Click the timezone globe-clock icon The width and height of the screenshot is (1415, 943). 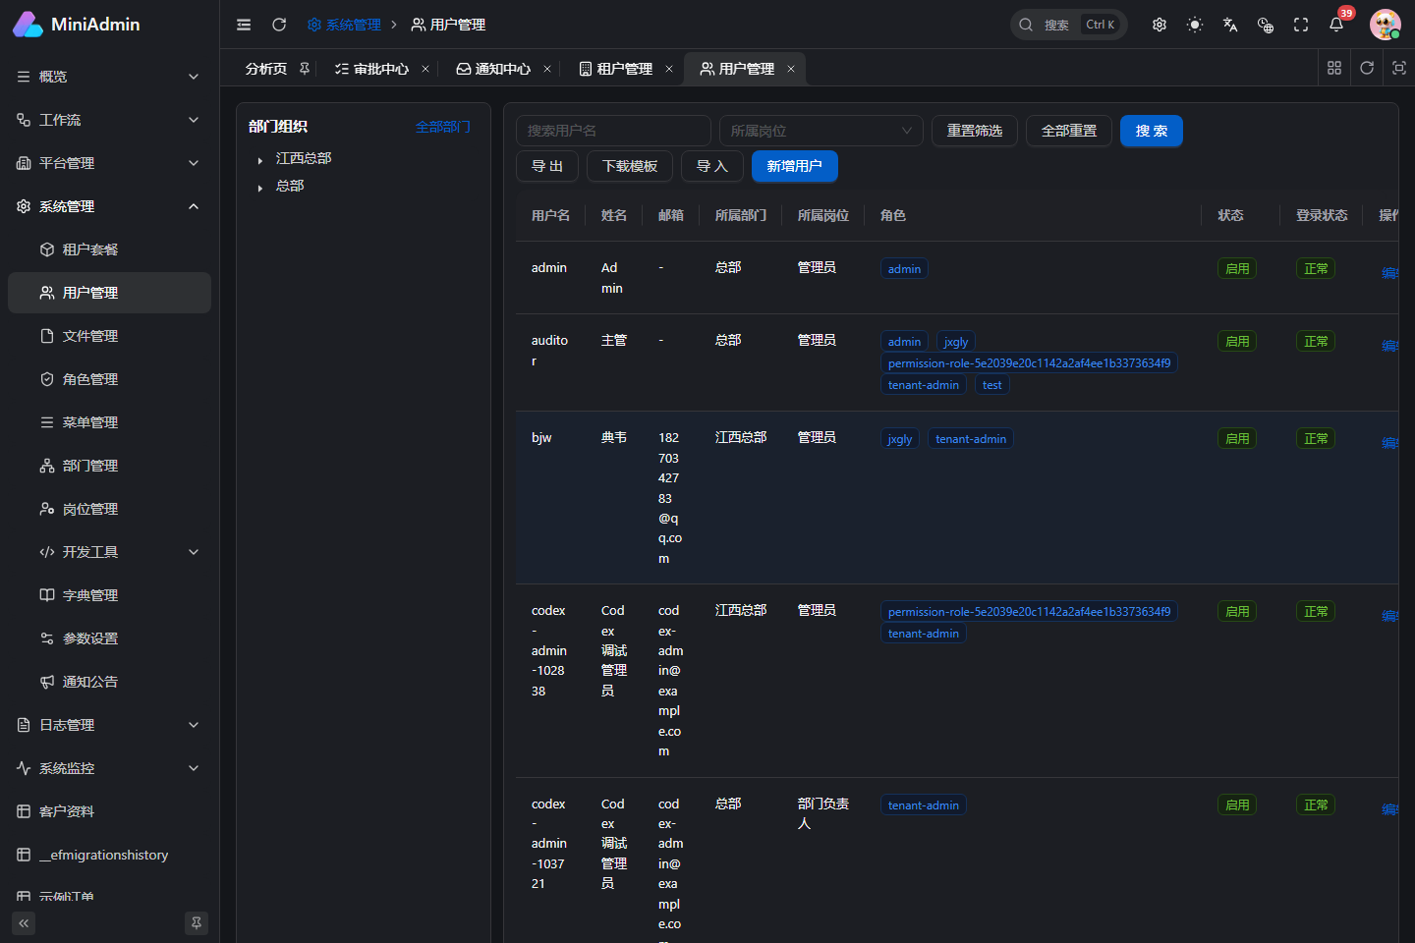point(1266,25)
